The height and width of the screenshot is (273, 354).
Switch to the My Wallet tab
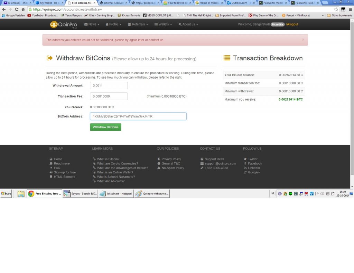pos(49,3)
